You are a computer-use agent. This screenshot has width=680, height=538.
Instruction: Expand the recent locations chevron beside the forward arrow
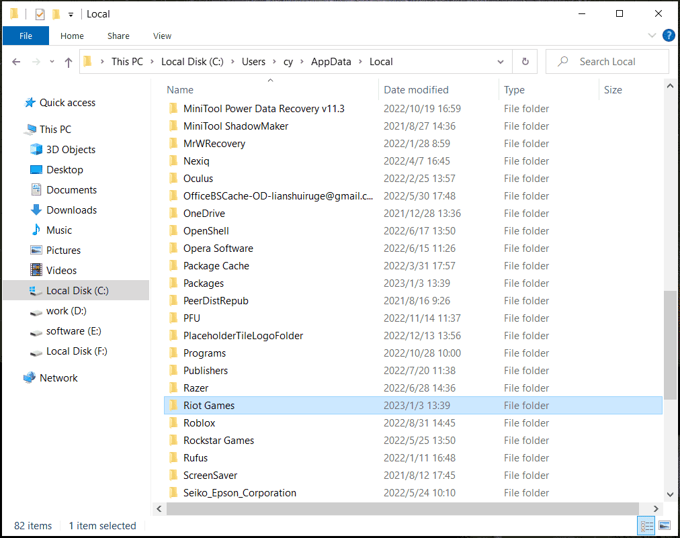52,61
